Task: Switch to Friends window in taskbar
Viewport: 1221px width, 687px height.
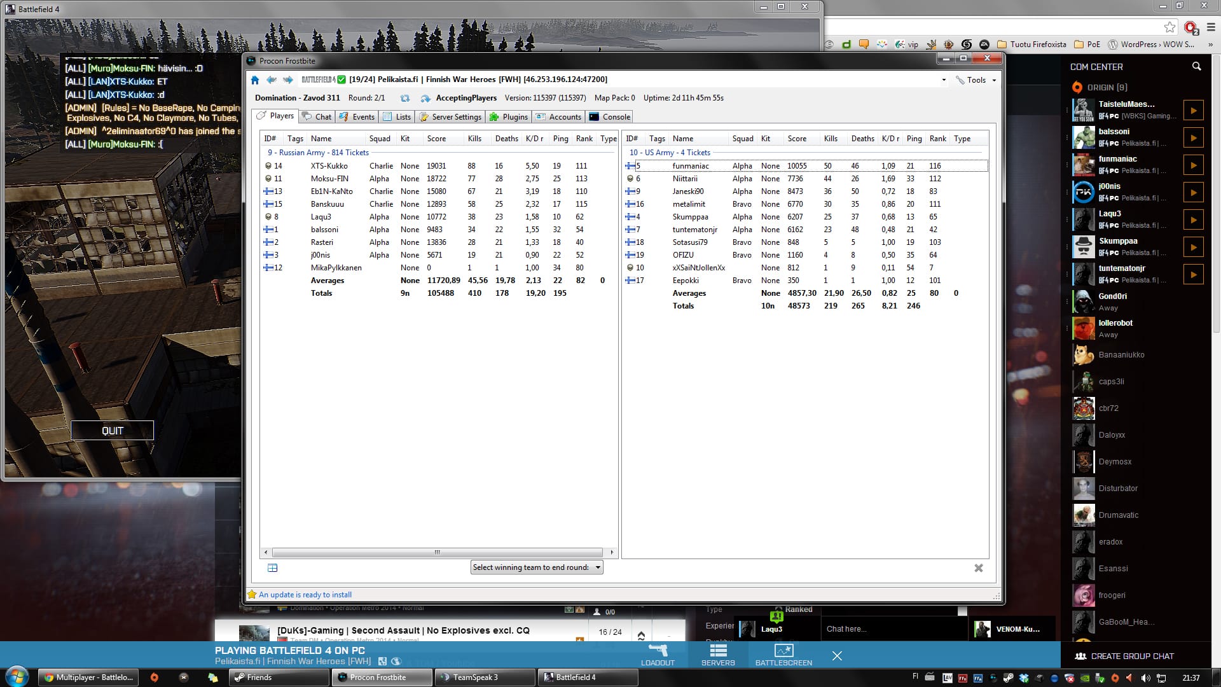Action: pyautogui.click(x=279, y=677)
